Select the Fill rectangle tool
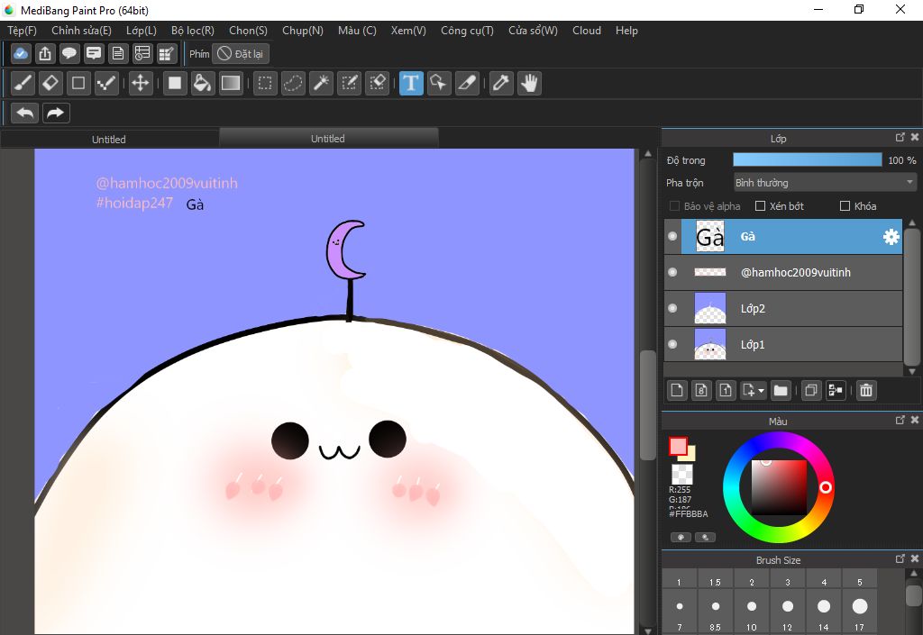The height and width of the screenshot is (635, 923). click(174, 83)
